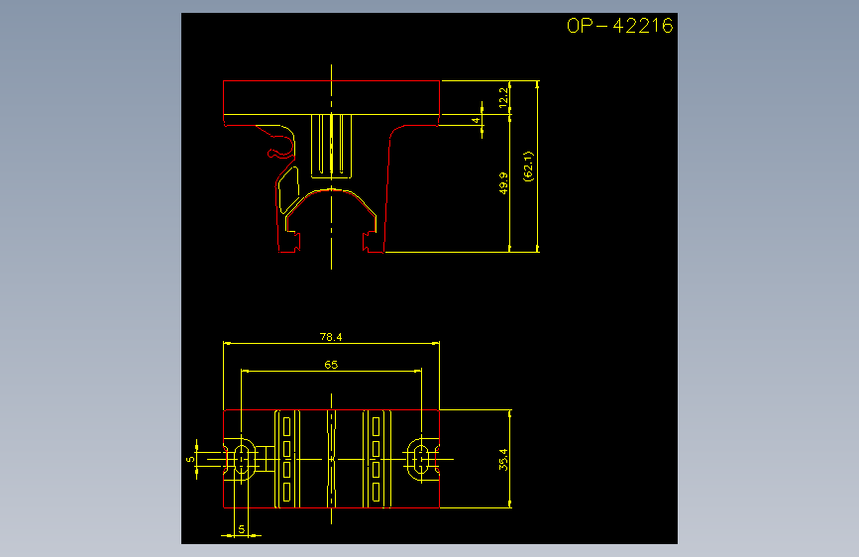
Task: Select the right mounting slot in plan view
Action: pos(421,459)
